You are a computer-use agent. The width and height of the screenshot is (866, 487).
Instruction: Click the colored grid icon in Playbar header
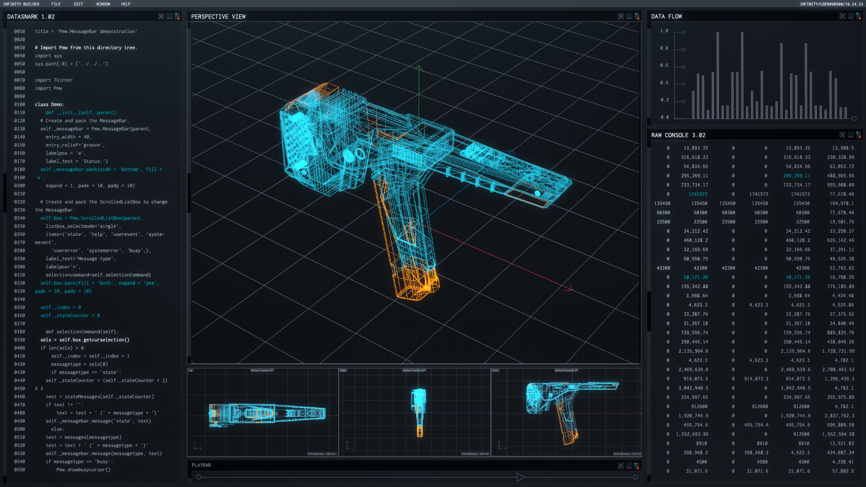tap(636, 465)
